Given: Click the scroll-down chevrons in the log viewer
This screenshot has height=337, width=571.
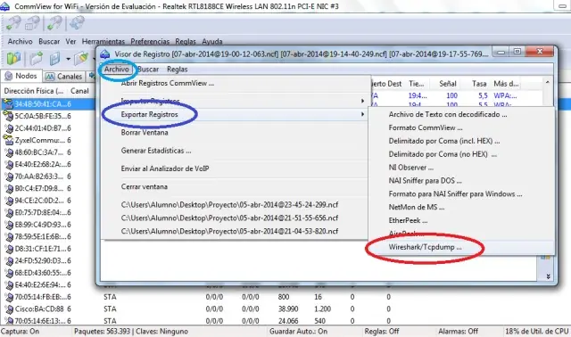Looking at the screenshot, I should [x=548, y=276].
